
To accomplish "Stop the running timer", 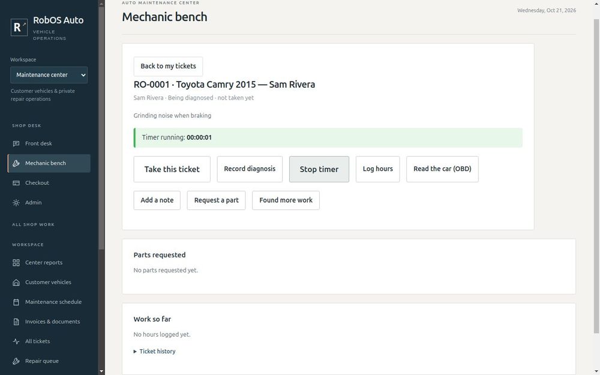I will pos(319,169).
